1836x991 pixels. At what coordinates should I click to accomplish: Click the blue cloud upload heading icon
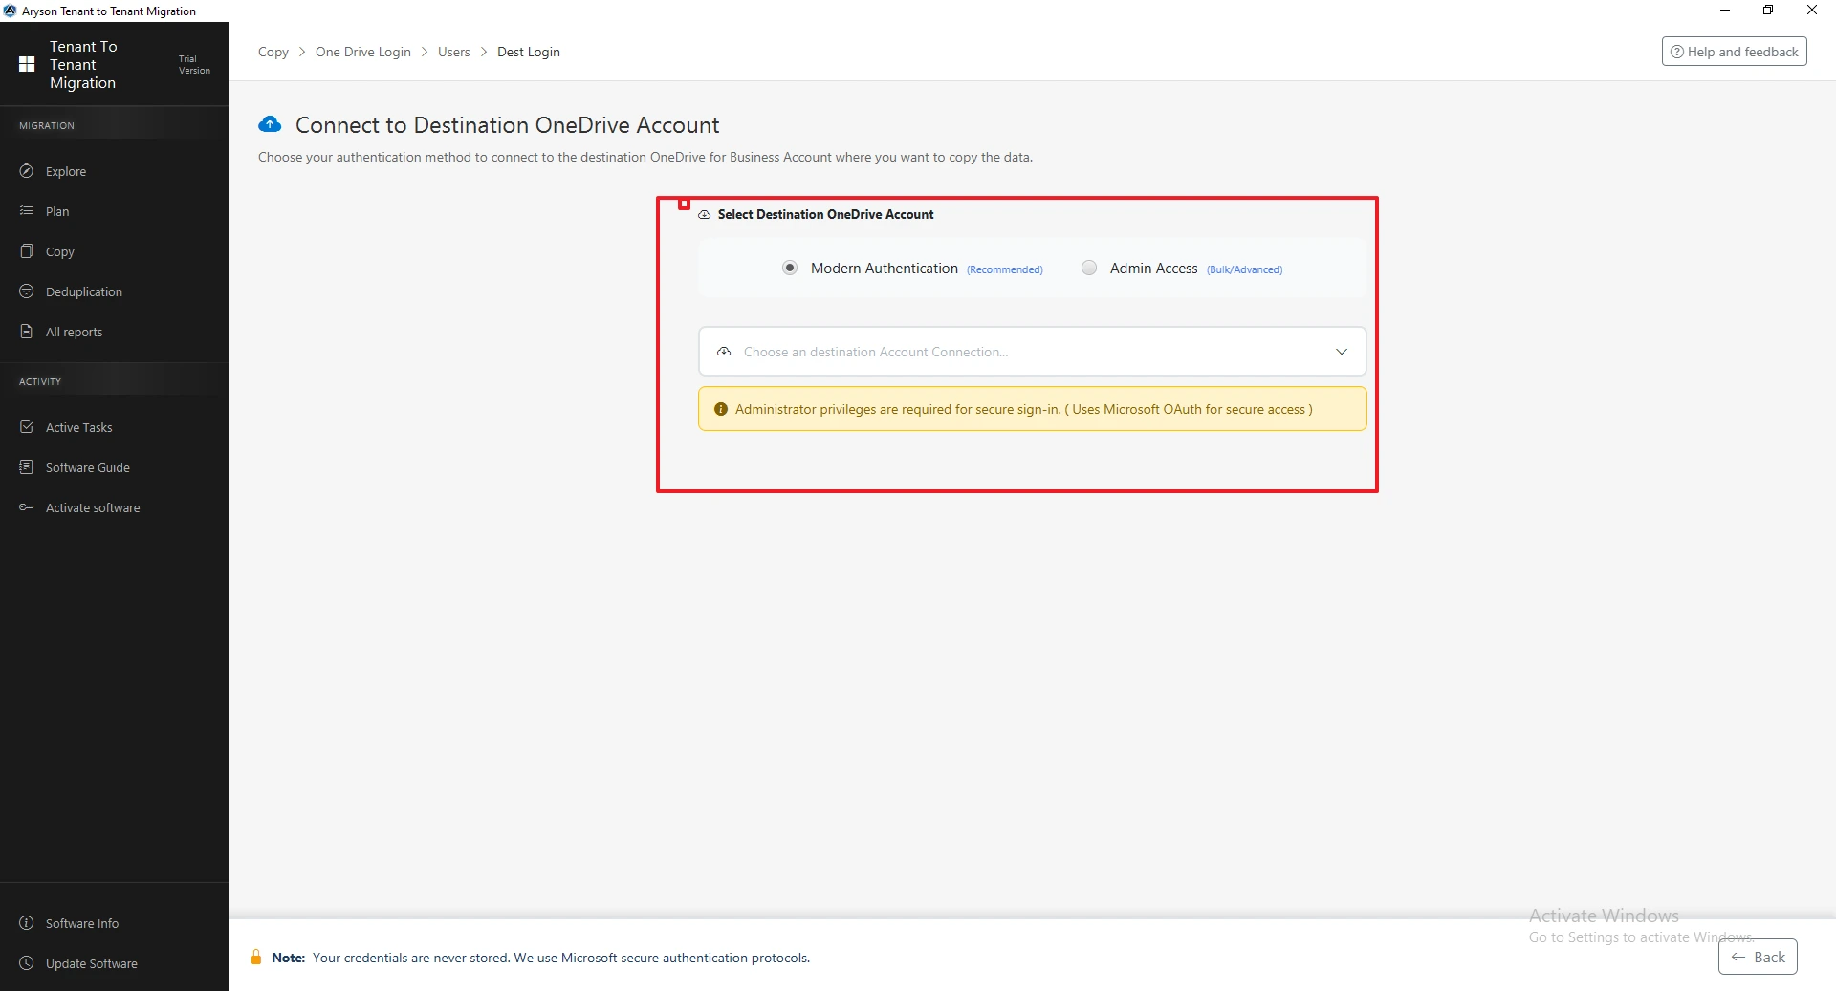click(271, 124)
